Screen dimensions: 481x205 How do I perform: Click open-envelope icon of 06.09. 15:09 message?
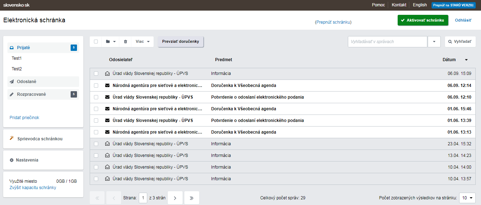107,74
